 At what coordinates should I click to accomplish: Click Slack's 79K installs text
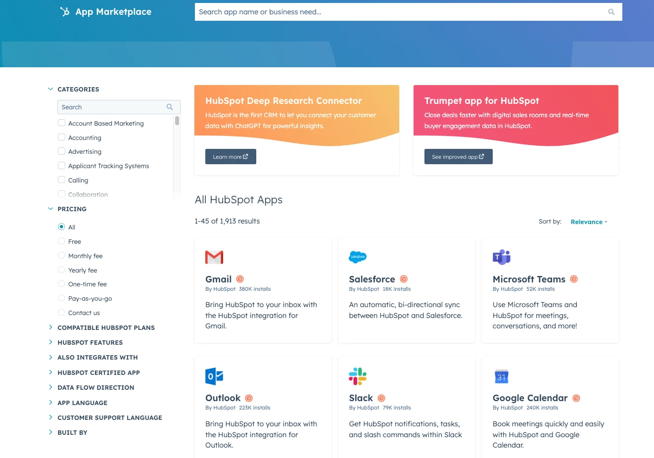tap(396, 408)
